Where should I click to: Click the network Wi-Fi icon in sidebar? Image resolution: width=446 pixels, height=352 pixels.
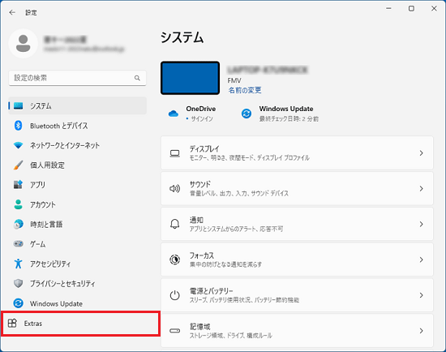[x=18, y=145]
